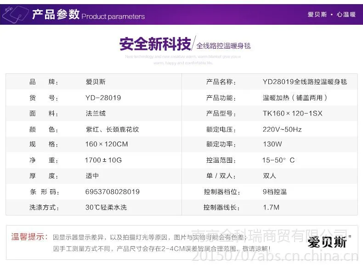Click the label 产品名称：

pos(221,82)
